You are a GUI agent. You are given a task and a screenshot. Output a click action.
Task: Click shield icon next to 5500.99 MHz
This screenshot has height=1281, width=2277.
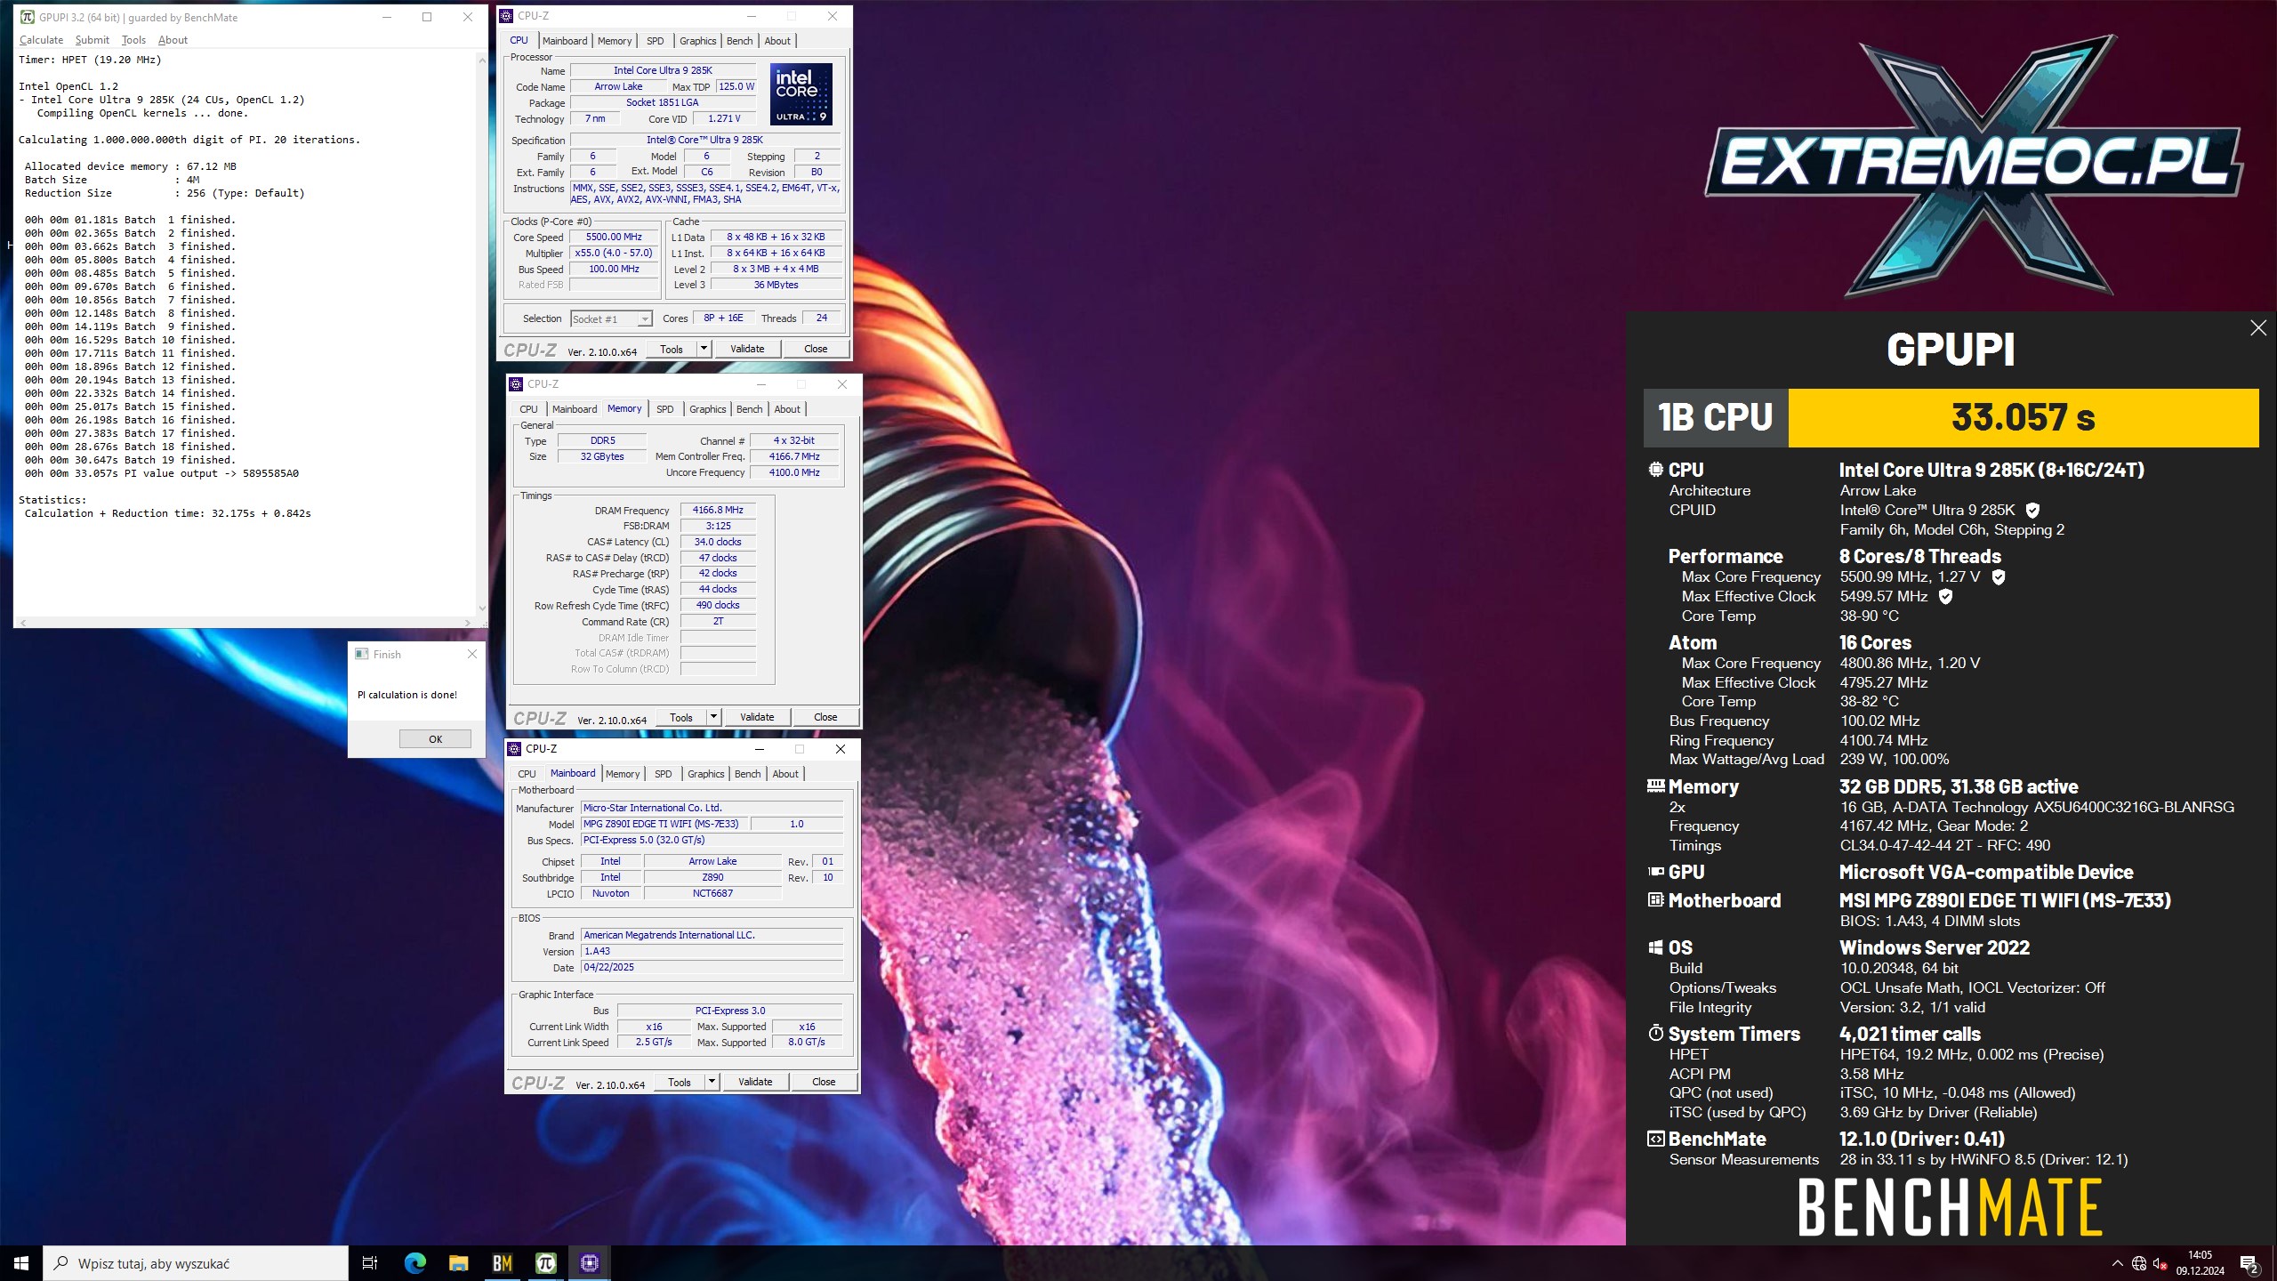point(1999,577)
